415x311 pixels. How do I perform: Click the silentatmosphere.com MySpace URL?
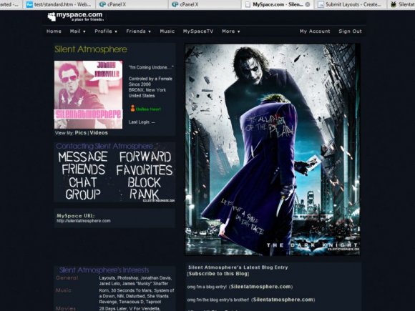(x=84, y=221)
